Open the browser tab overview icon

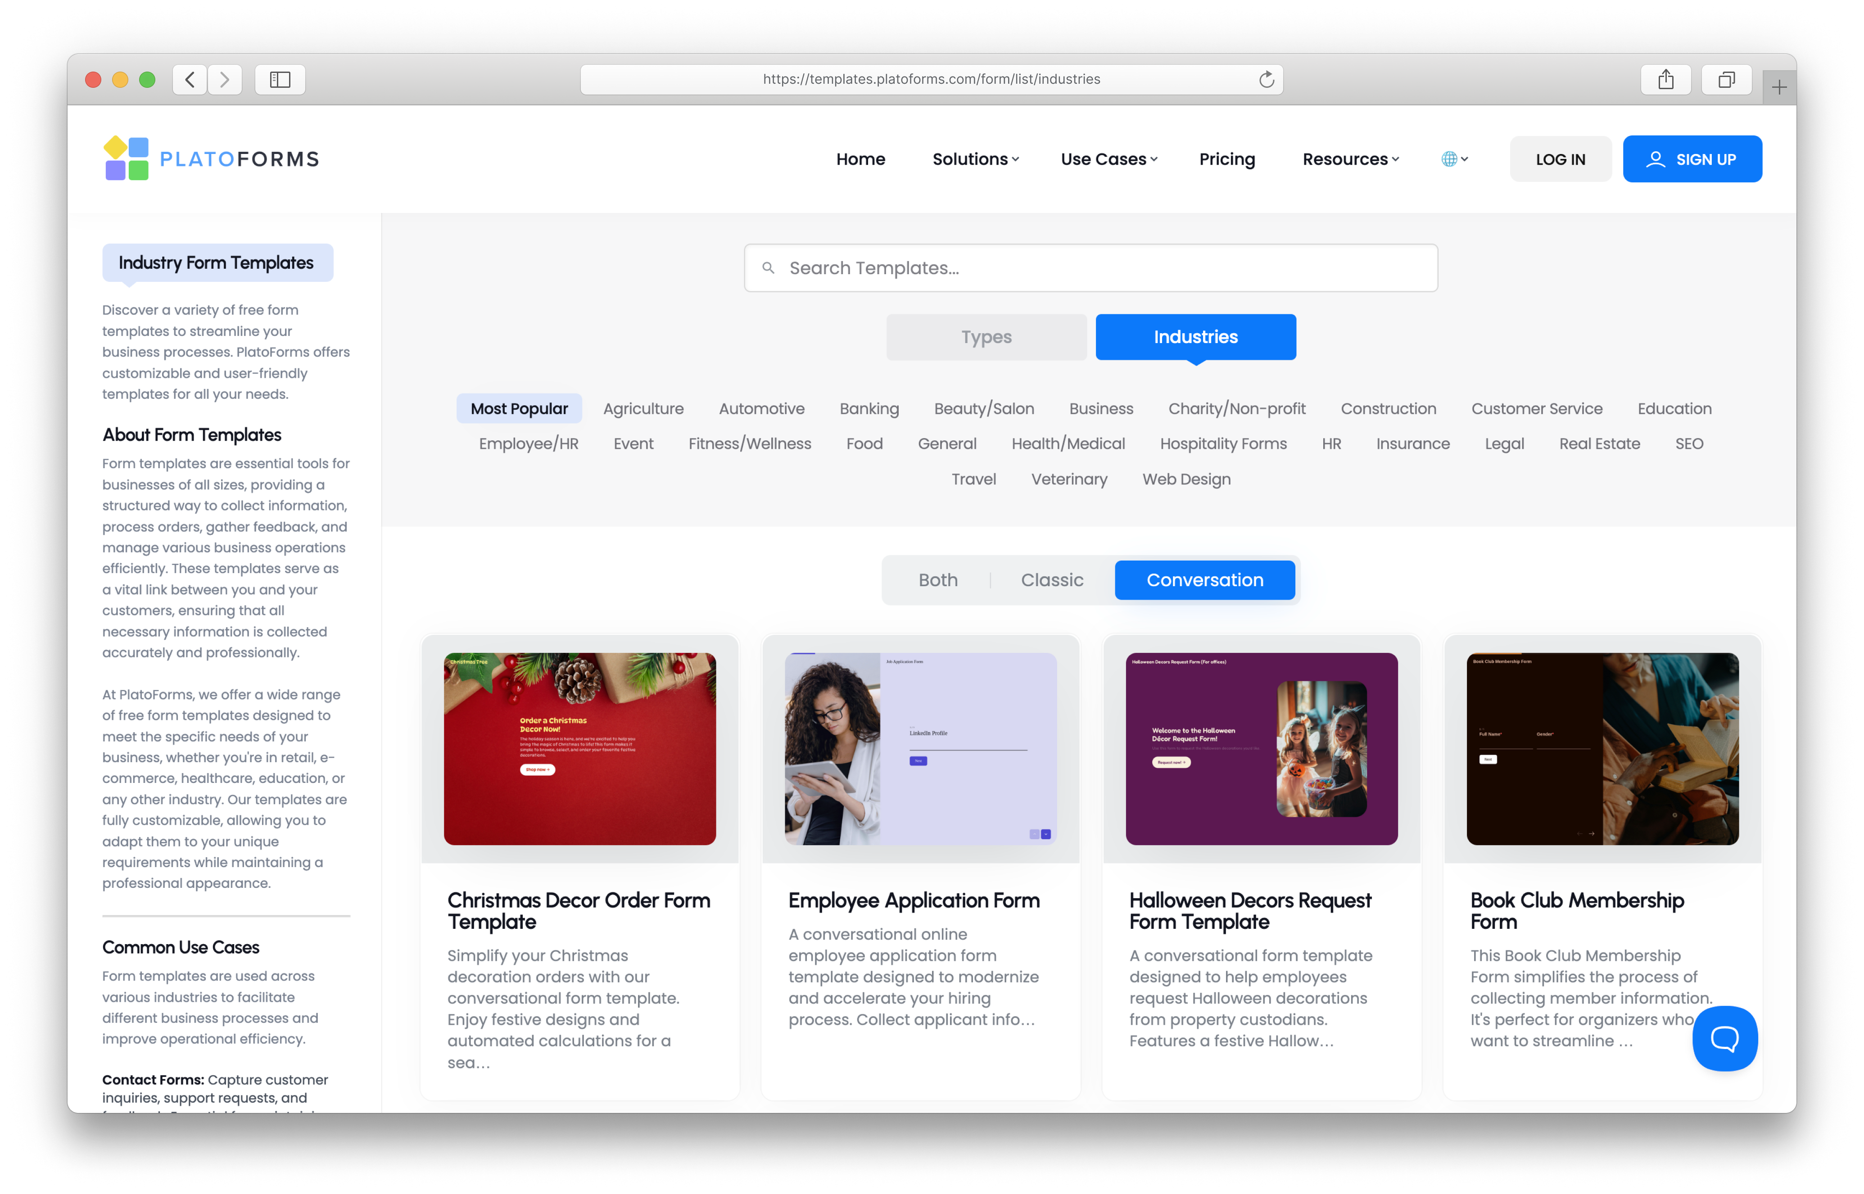(x=1726, y=79)
